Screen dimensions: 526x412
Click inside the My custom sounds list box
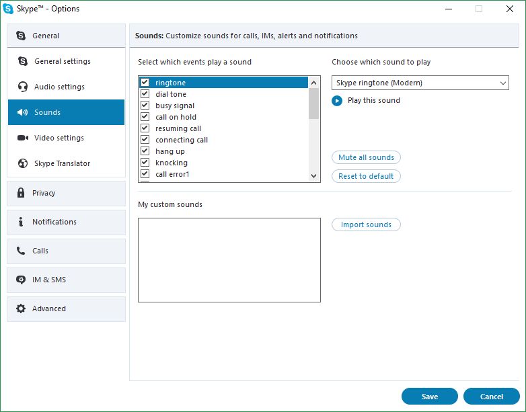(x=229, y=260)
